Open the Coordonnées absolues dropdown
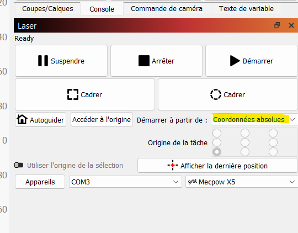The height and width of the screenshot is (233, 298). 254,119
